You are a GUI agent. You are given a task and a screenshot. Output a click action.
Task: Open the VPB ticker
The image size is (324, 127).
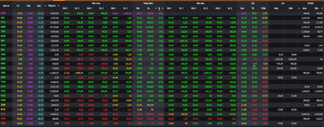click(x=3, y=114)
